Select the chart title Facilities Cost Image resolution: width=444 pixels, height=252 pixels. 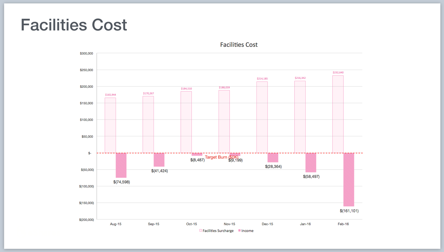coord(239,45)
